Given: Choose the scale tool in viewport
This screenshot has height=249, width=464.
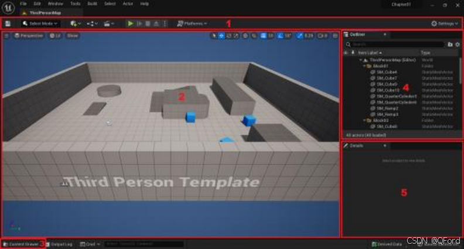Looking at the screenshot, I should point(236,36).
